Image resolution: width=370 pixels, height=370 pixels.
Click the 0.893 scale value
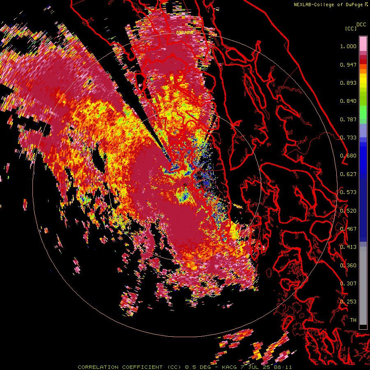348,83
